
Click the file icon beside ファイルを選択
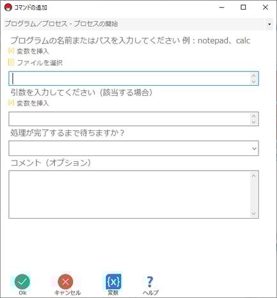point(11,63)
